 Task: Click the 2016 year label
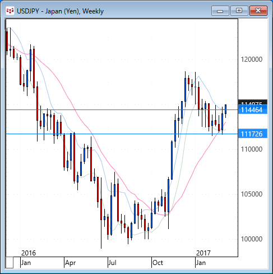pyautogui.click(x=29, y=253)
